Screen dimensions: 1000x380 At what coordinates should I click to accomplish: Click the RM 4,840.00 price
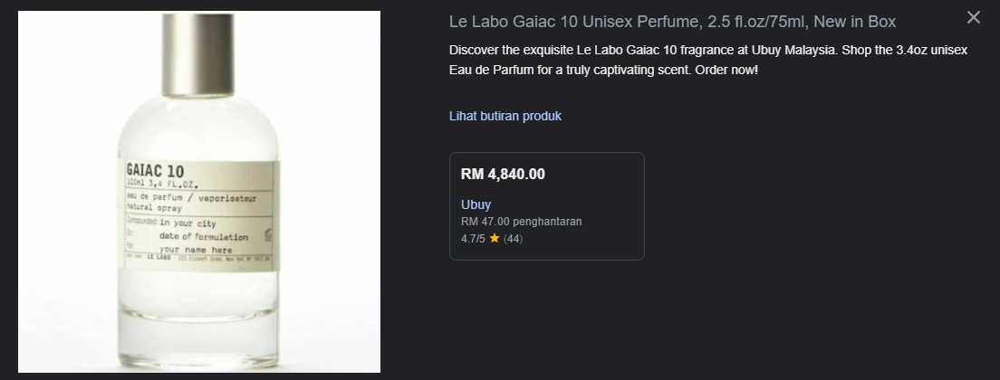503,174
